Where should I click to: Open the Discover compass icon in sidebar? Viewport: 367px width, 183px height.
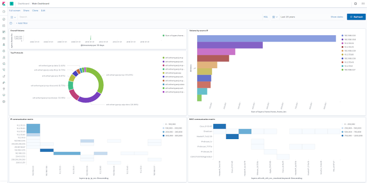4,19
